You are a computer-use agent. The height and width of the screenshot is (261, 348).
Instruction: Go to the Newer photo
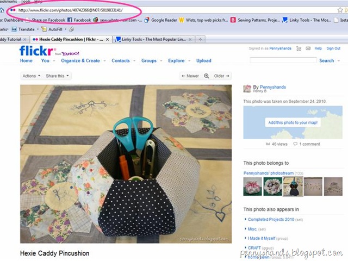pyautogui.click(x=190, y=76)
